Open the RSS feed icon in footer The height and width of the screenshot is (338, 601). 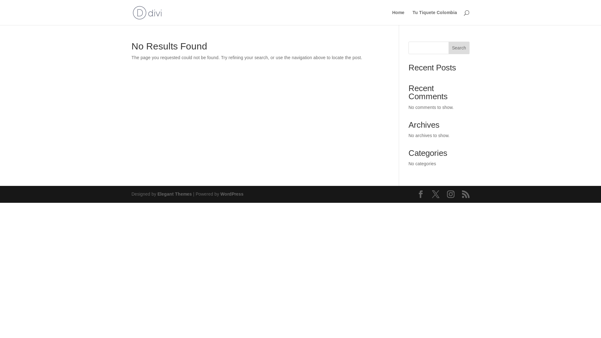pos(466,194)
